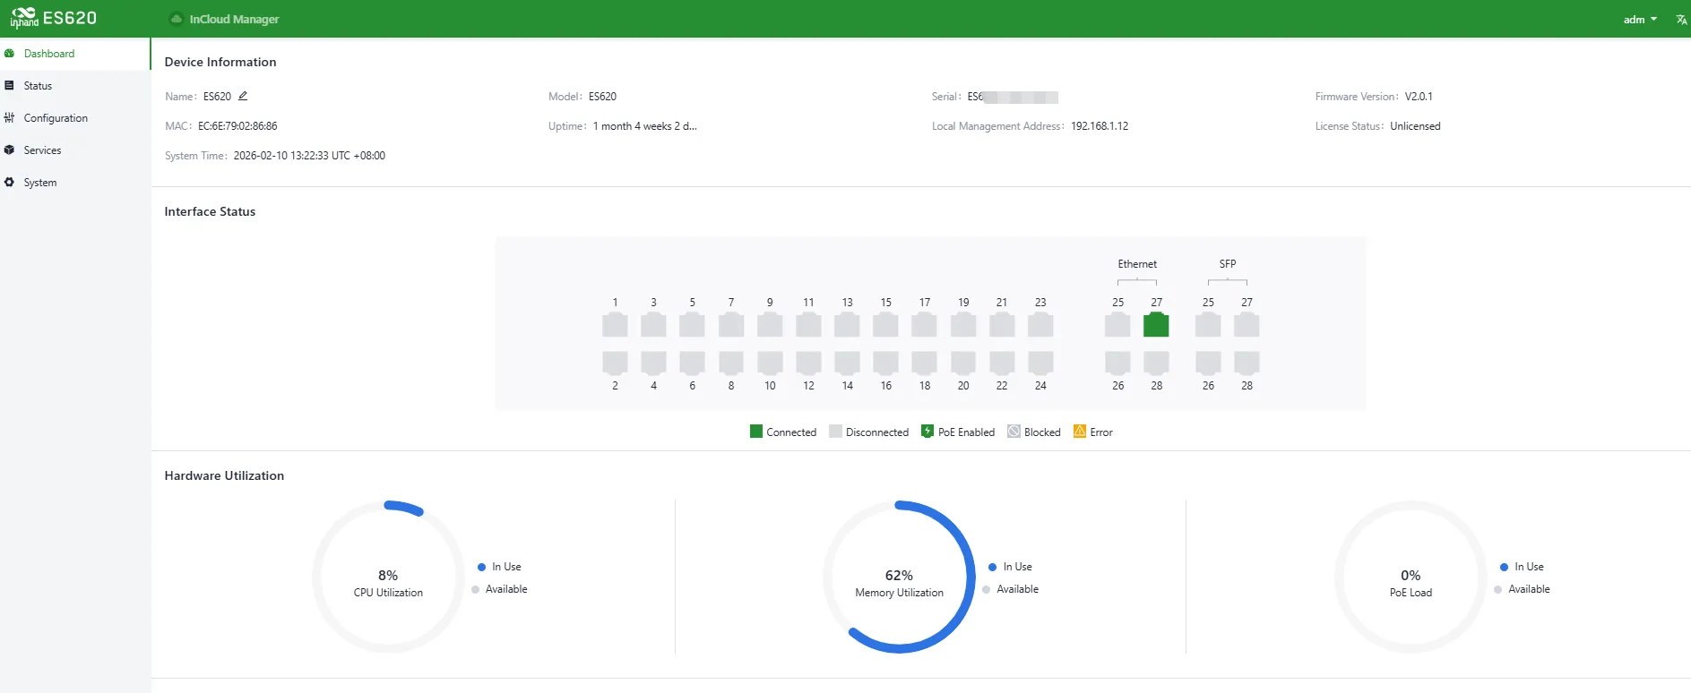1691x693 pixels.
Task: Click the language switch icon
Action: pos(1681,20)
